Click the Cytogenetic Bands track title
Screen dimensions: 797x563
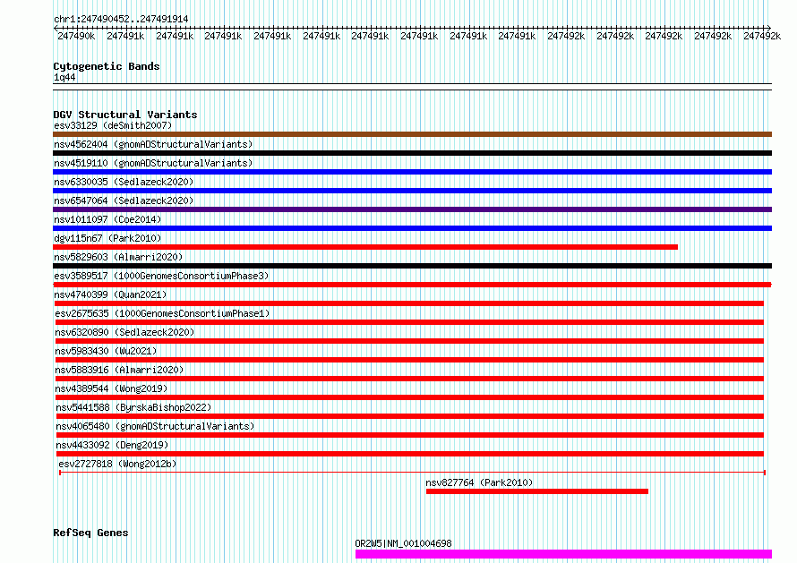(107, 66)
